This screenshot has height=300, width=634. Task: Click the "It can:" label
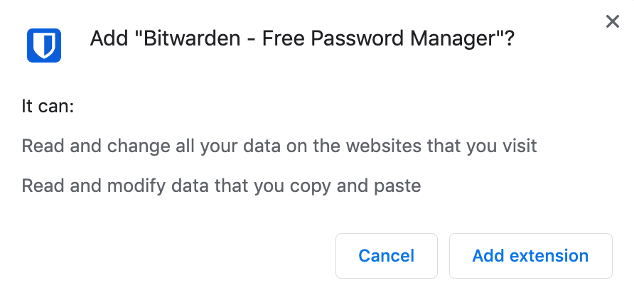click(48, 107)
